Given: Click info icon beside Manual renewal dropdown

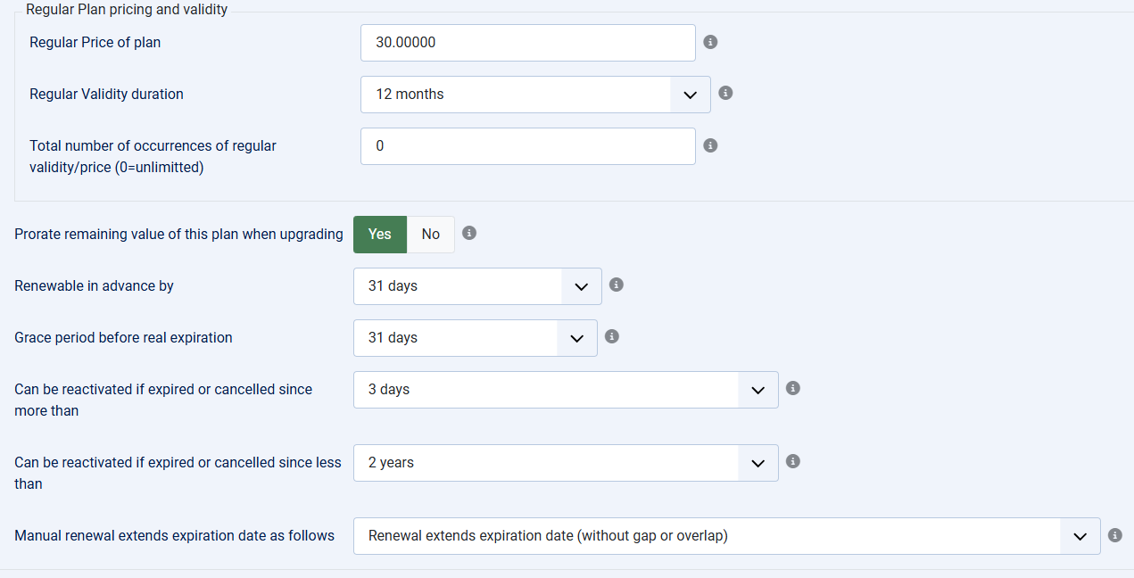Looking at the screenshot, I should [x=1114, y=535].
